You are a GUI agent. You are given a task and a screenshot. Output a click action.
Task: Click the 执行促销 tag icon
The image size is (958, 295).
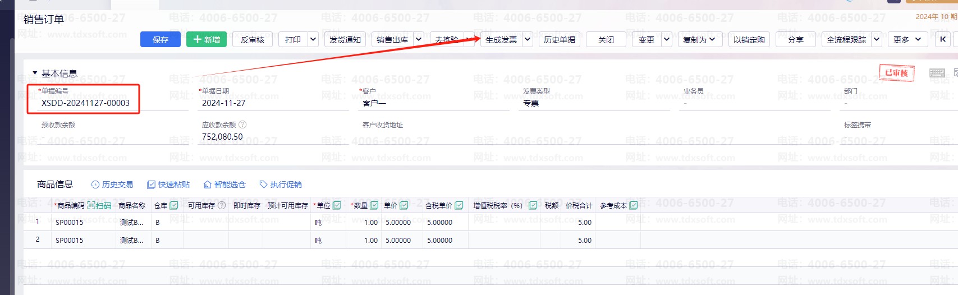tap(263, 185)
